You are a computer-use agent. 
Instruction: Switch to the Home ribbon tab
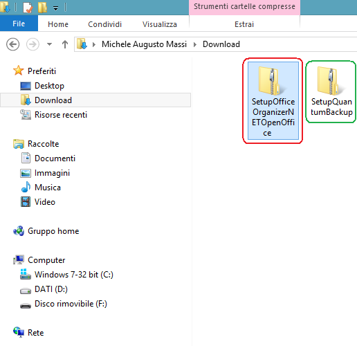(x=58, y=24)
